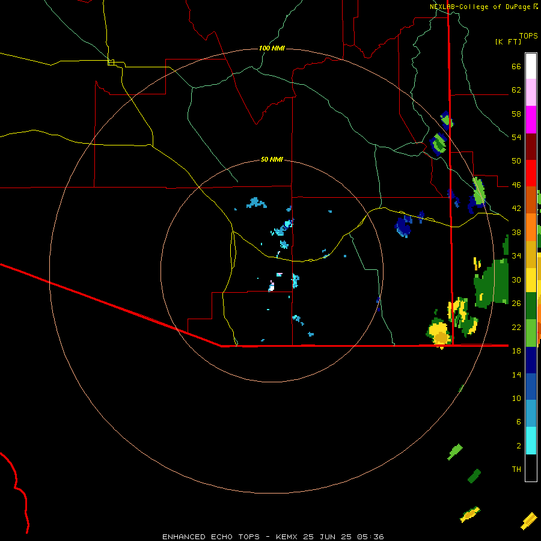541x541 pixels.
Task: Click the 42 legend value
Action: (x=516, y=209)
